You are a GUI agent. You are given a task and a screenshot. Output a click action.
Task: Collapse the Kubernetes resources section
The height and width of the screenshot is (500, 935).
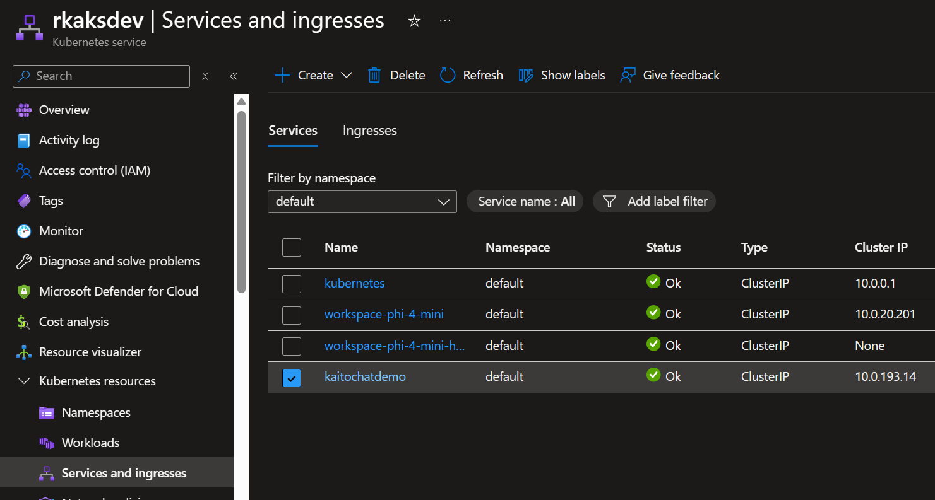tap(24, 381)
